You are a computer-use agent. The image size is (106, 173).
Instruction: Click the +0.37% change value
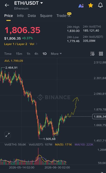pyautogui.click(x=27, y=38)
